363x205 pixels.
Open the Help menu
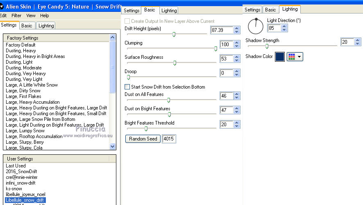44,16
